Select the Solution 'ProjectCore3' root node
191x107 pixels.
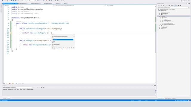coord(167,9)
